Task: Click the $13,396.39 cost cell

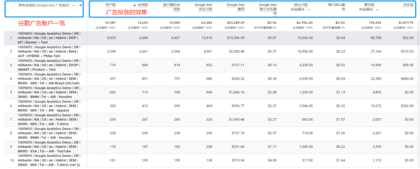Action: 236,38
